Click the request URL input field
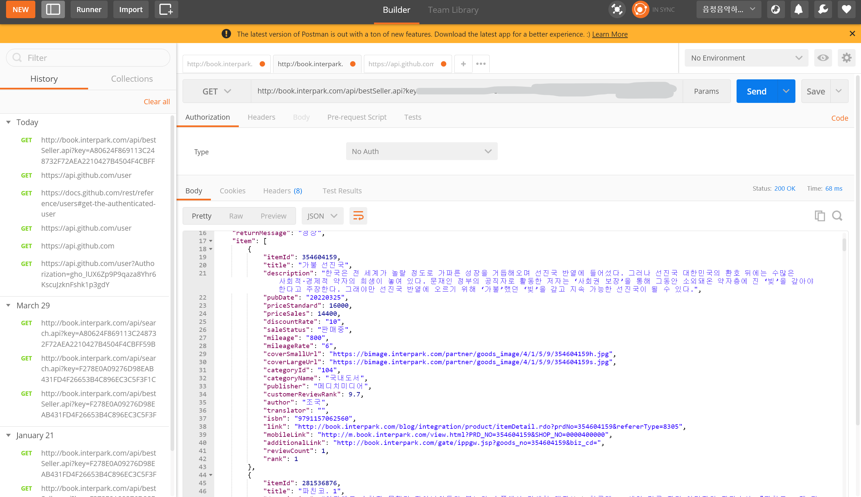 coord(467,91)
